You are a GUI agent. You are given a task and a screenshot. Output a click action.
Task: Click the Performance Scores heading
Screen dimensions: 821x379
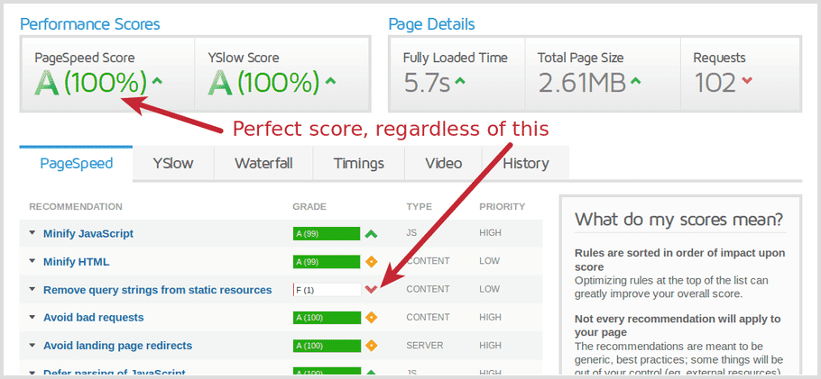coord(90,24)
